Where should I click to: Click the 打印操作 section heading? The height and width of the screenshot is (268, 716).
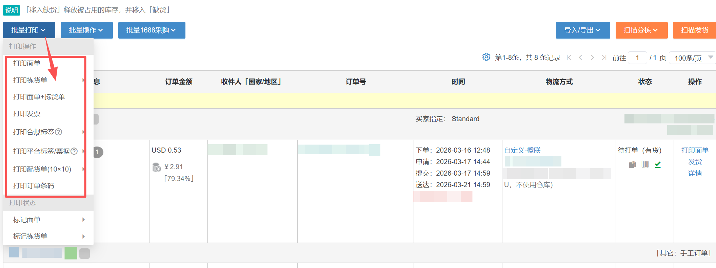[23, 46]
